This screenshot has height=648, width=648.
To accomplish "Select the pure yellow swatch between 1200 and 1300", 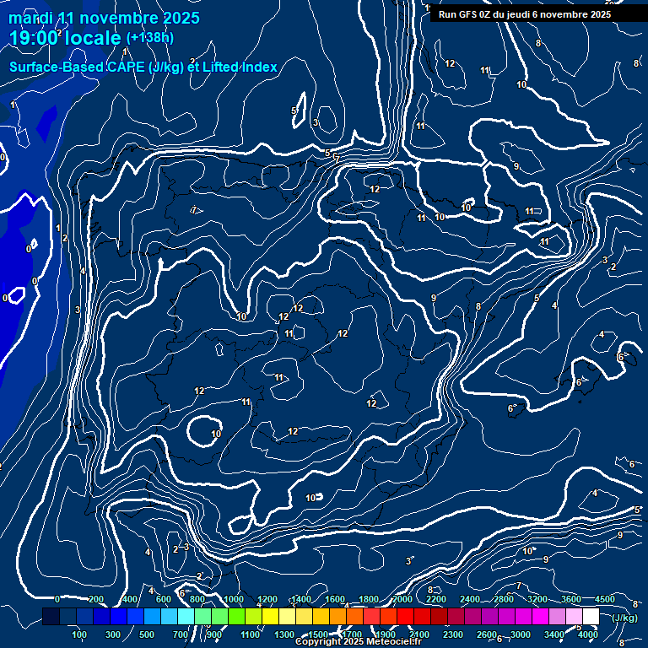I will (x=270, y=616).
